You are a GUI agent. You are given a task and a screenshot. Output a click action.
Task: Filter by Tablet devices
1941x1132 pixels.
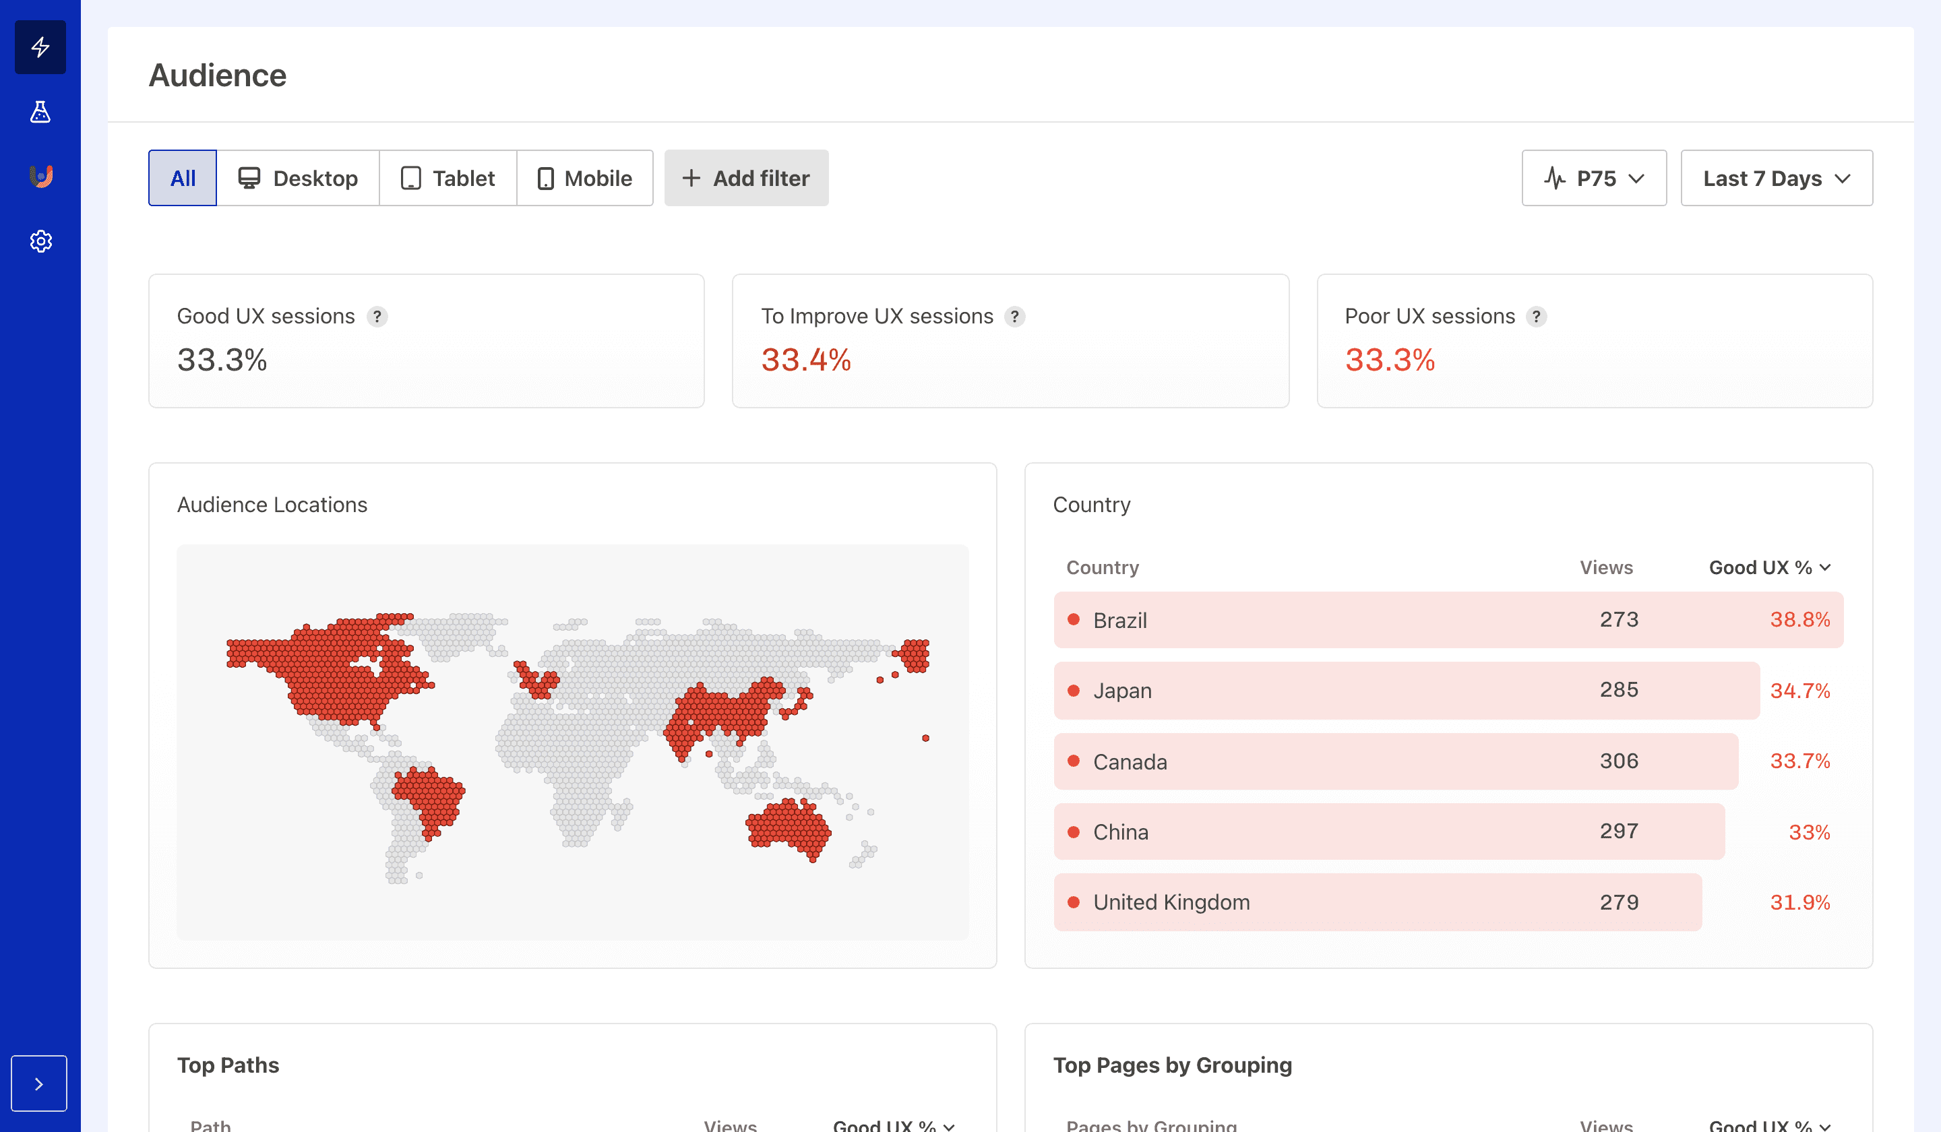(x=448, y=178)
